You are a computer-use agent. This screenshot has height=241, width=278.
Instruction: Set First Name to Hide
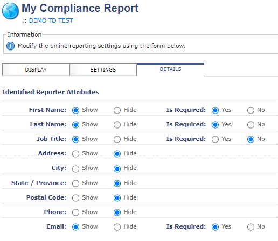tap(117, 110)
